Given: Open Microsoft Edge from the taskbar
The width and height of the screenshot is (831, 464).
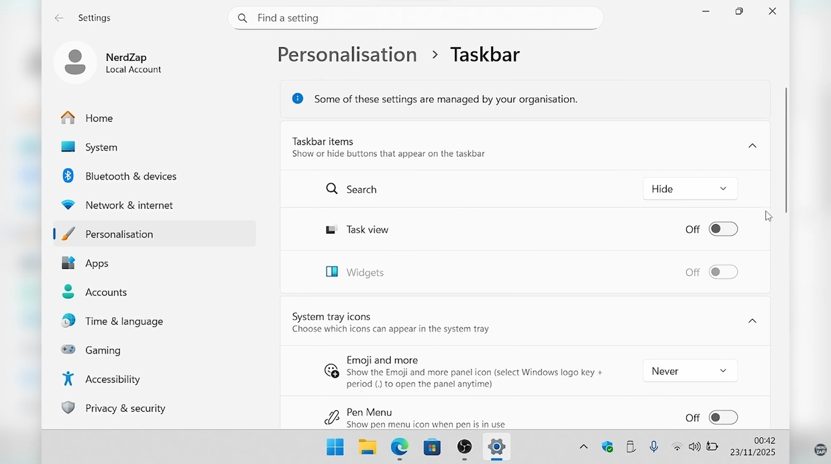Looking at the screenshot, I should click(x=400, y=447).
